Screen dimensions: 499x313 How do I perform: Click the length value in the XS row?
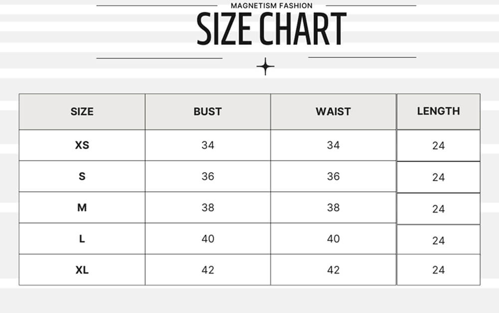point(438,146)
